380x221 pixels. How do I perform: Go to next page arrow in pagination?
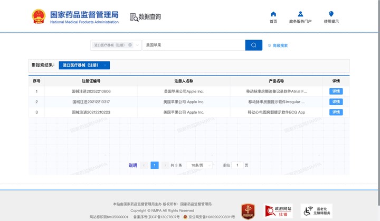click(165, 165)
